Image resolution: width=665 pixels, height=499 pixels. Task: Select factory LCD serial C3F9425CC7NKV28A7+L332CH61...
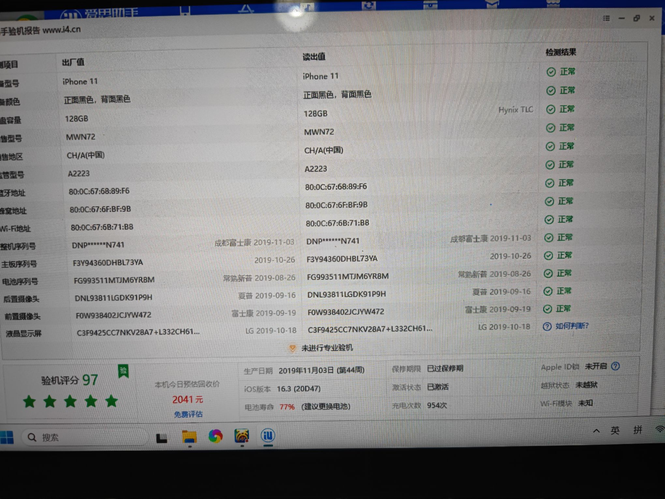(x=138, y=332)
